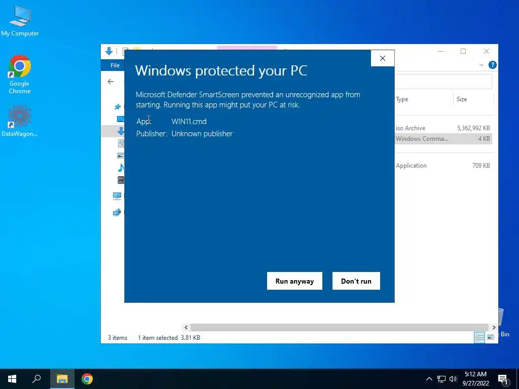Open the volume speaker tray icon
The image size is (519, 389).
point(453,379)
